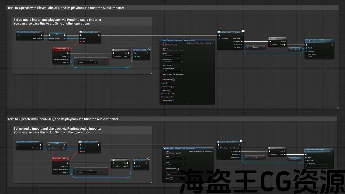
Task: Check the Apply Language Text Normalization box
Action: pyautogui.click(x=165, y=76)
